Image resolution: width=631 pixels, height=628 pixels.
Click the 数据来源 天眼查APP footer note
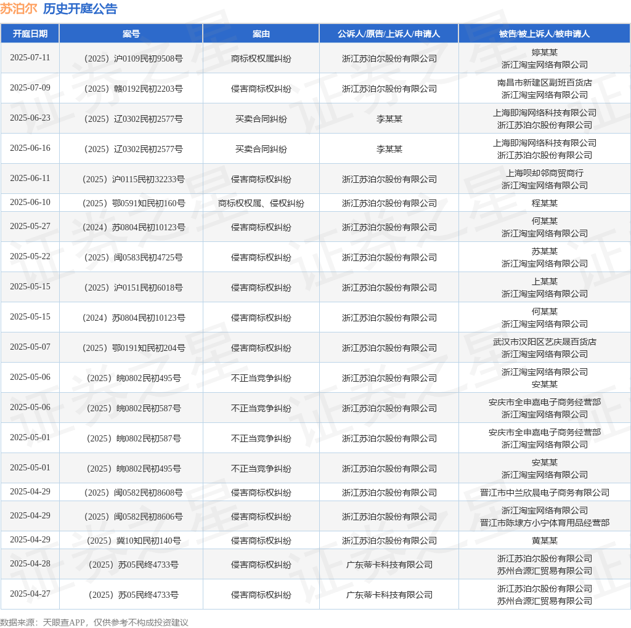click(94, 623)
